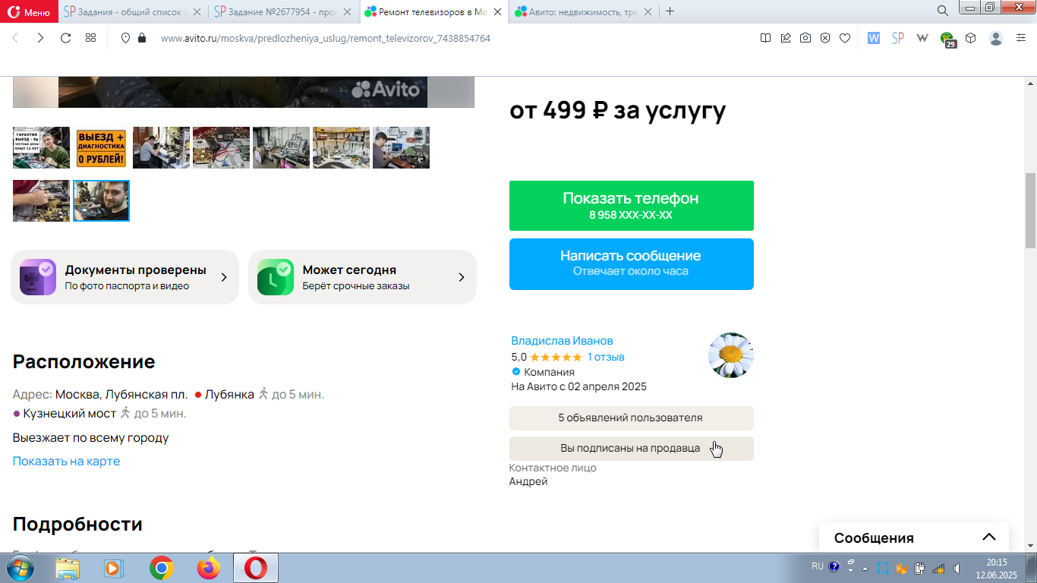Click the 'Написать сообщение' button
Image resolution: width=1037 pixels, height=583 pixels.
631,264
